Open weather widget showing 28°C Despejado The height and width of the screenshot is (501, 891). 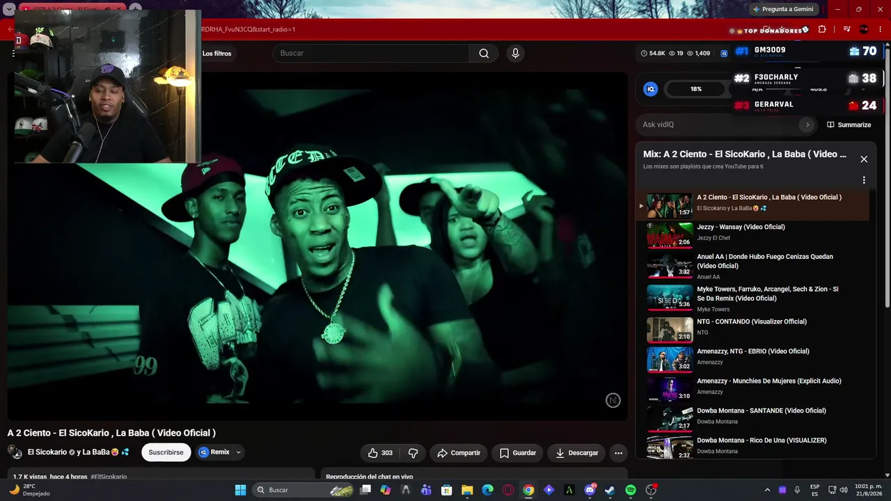coord(29,490)
